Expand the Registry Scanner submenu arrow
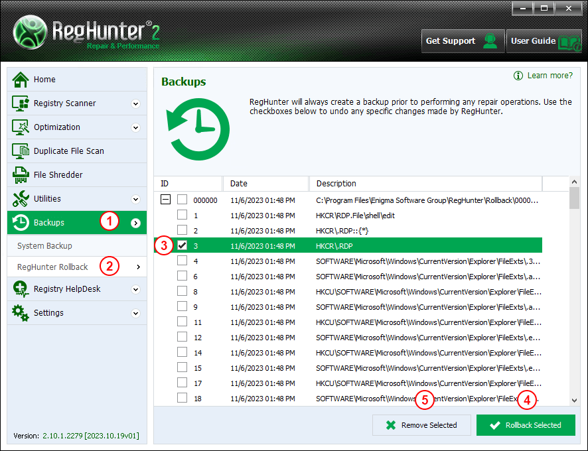 click(x=135, y=103)
